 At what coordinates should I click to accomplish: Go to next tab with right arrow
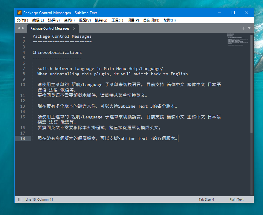[x=23, y=28]
